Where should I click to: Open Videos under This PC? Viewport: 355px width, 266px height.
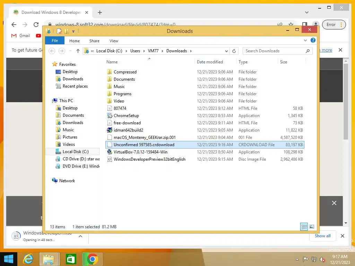coord(69,144)
